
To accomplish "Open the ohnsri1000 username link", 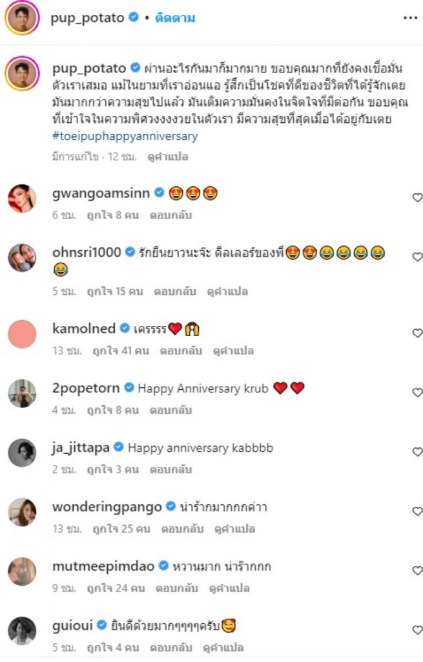I will [87, 252].
